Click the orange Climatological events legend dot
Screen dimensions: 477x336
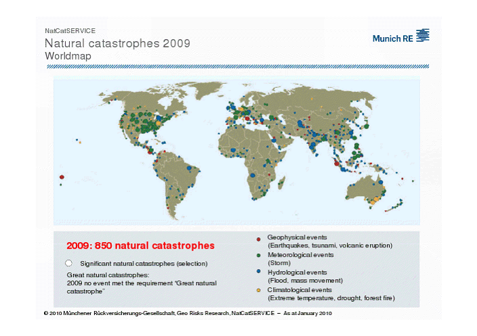(x=258, y=289)
